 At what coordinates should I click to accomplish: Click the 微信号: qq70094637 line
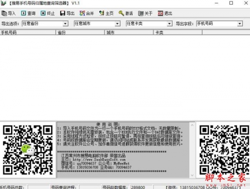coord(79,164)
